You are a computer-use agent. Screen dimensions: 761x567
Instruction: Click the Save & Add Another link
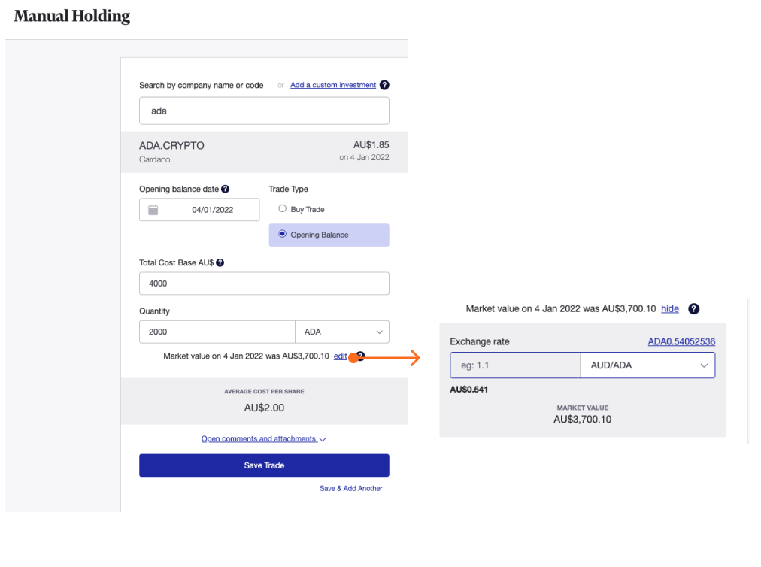[x=350, y=489]
